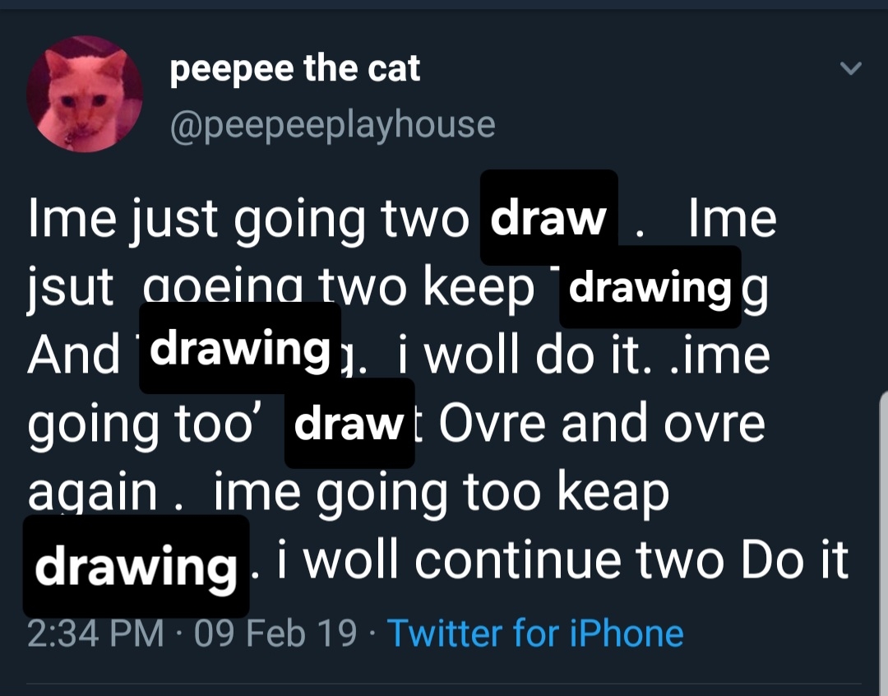
Task: Visit the @peepeeplayhouse handle
Action: [x=332, y=123]
